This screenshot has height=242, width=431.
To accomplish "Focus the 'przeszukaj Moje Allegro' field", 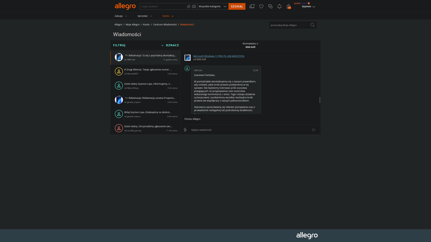I will (289, 25).
